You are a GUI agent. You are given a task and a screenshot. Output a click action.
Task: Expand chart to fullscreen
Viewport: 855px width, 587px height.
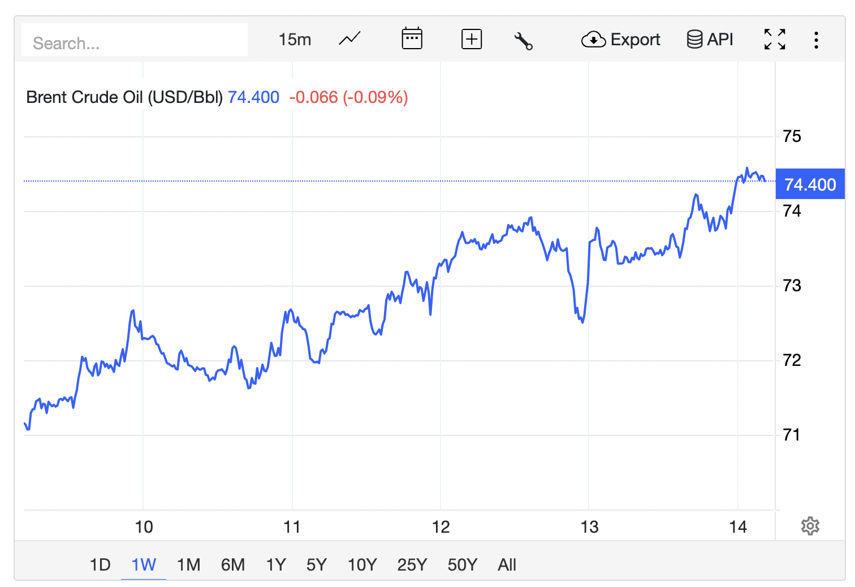coord(775,40)
